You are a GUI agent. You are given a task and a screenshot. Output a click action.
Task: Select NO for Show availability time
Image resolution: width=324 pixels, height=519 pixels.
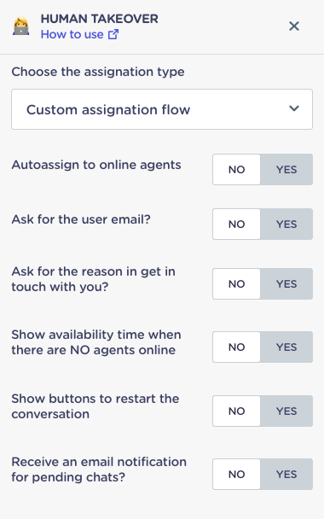click(236, 347)
